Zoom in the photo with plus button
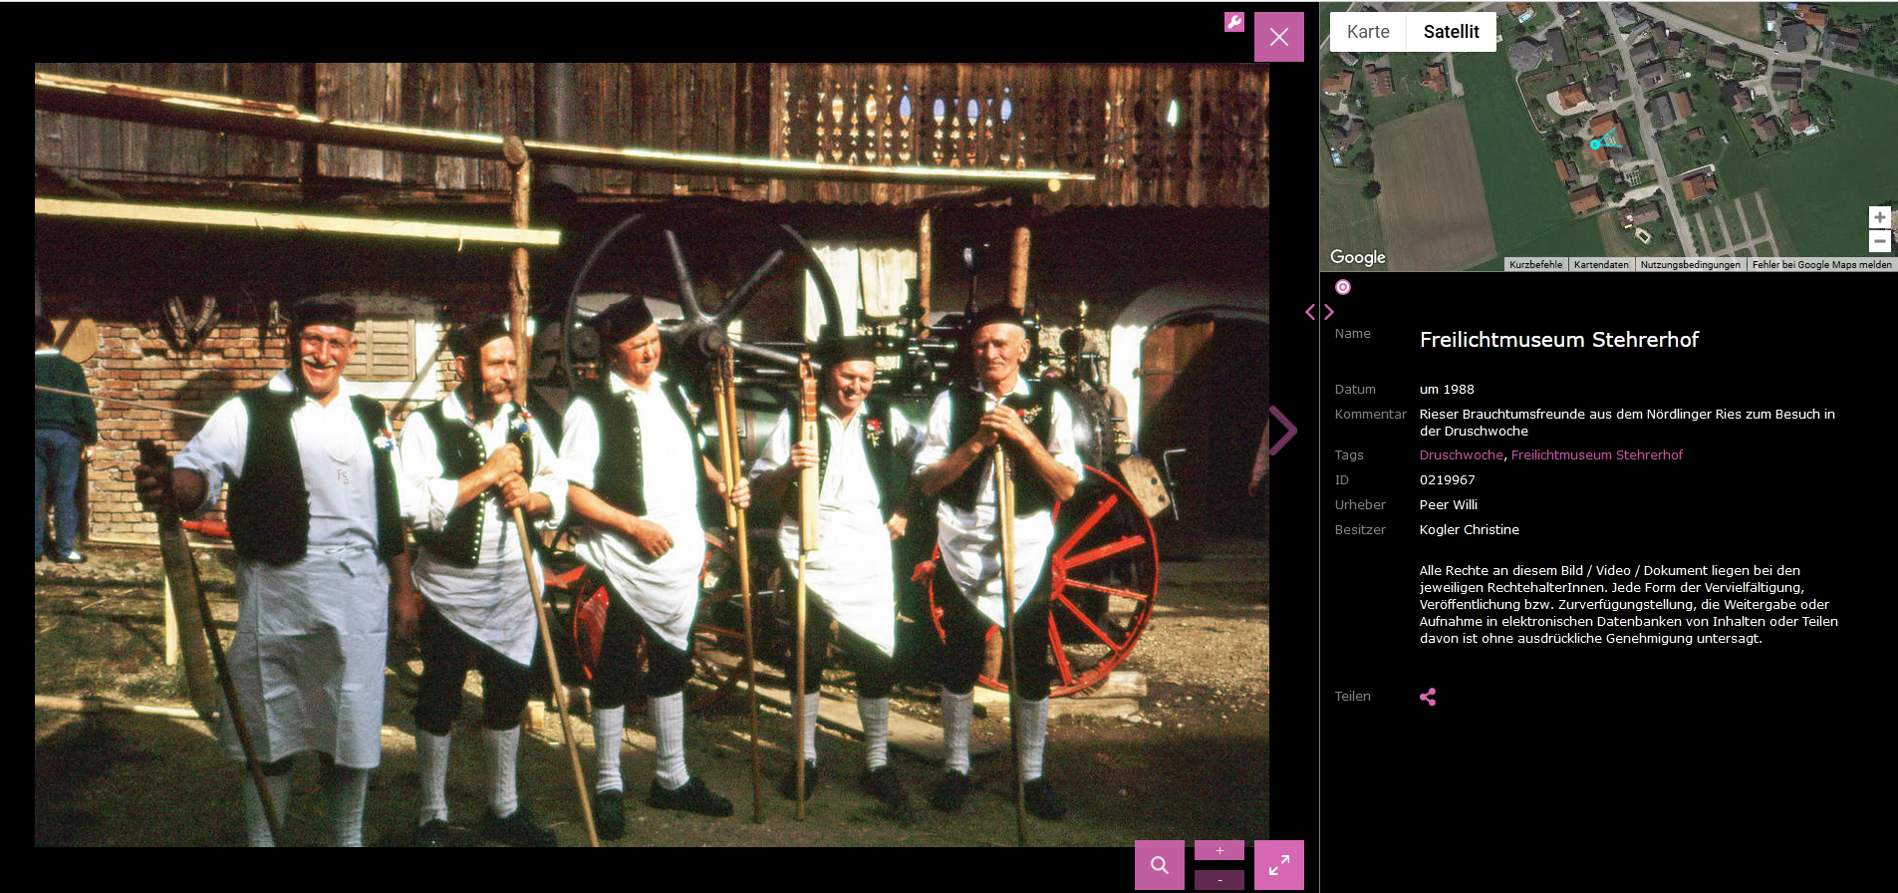Image resolution: width=1898 pixels, height=893 pixels. tap(1220, 850)
